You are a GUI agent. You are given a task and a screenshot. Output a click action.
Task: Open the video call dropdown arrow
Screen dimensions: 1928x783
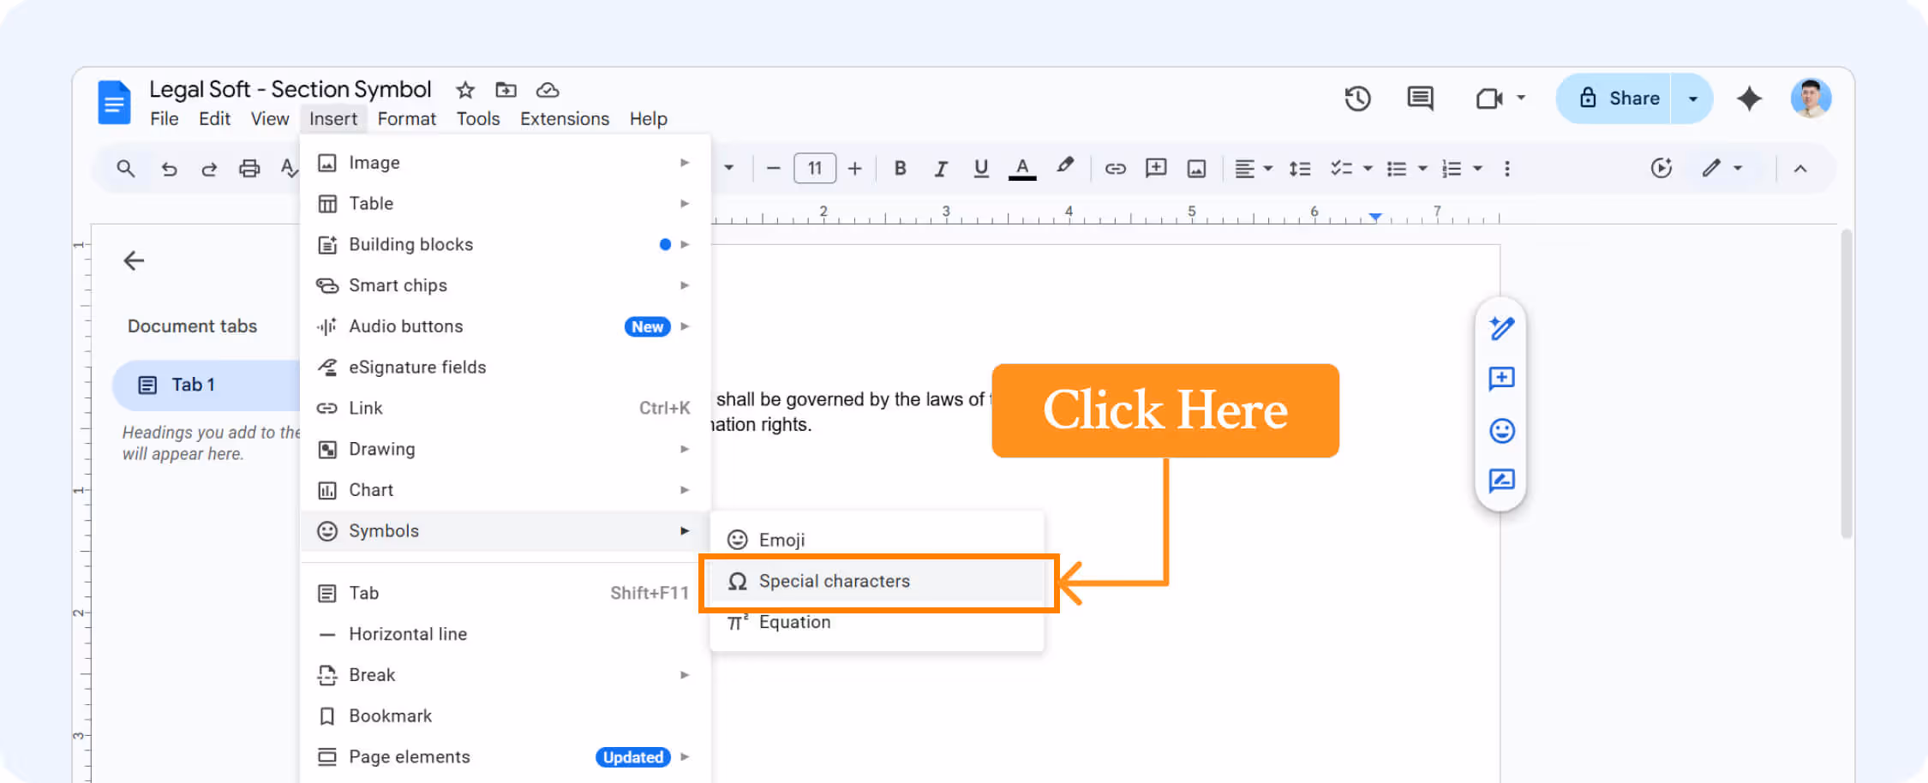[x=1522, y=99]
